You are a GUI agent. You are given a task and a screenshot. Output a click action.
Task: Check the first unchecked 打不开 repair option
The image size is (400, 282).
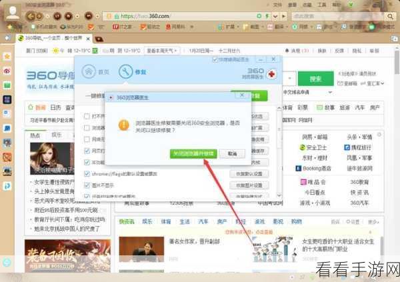87,117
